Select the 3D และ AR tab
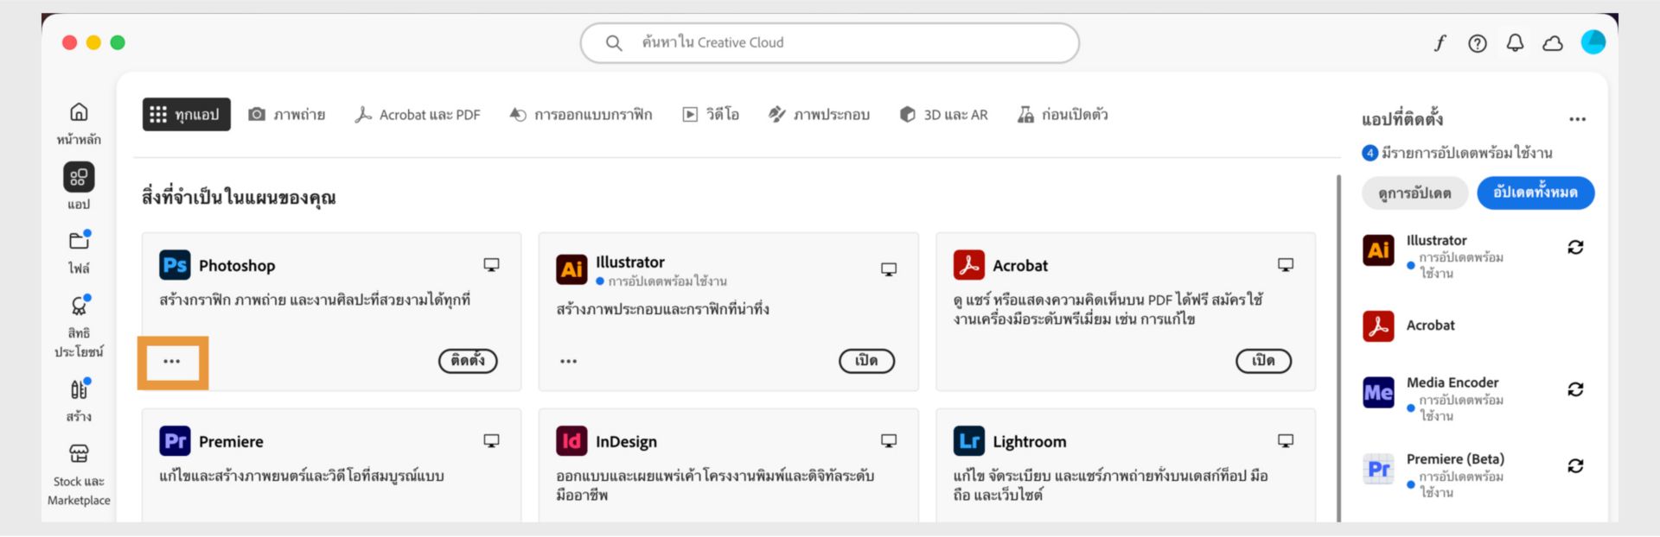Image resolution: width=1660 pixels, height=537 pixels. (x=943, y=114)
